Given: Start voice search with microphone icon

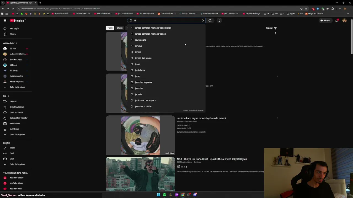Looking at the screenshot, I should click(219, 20).
